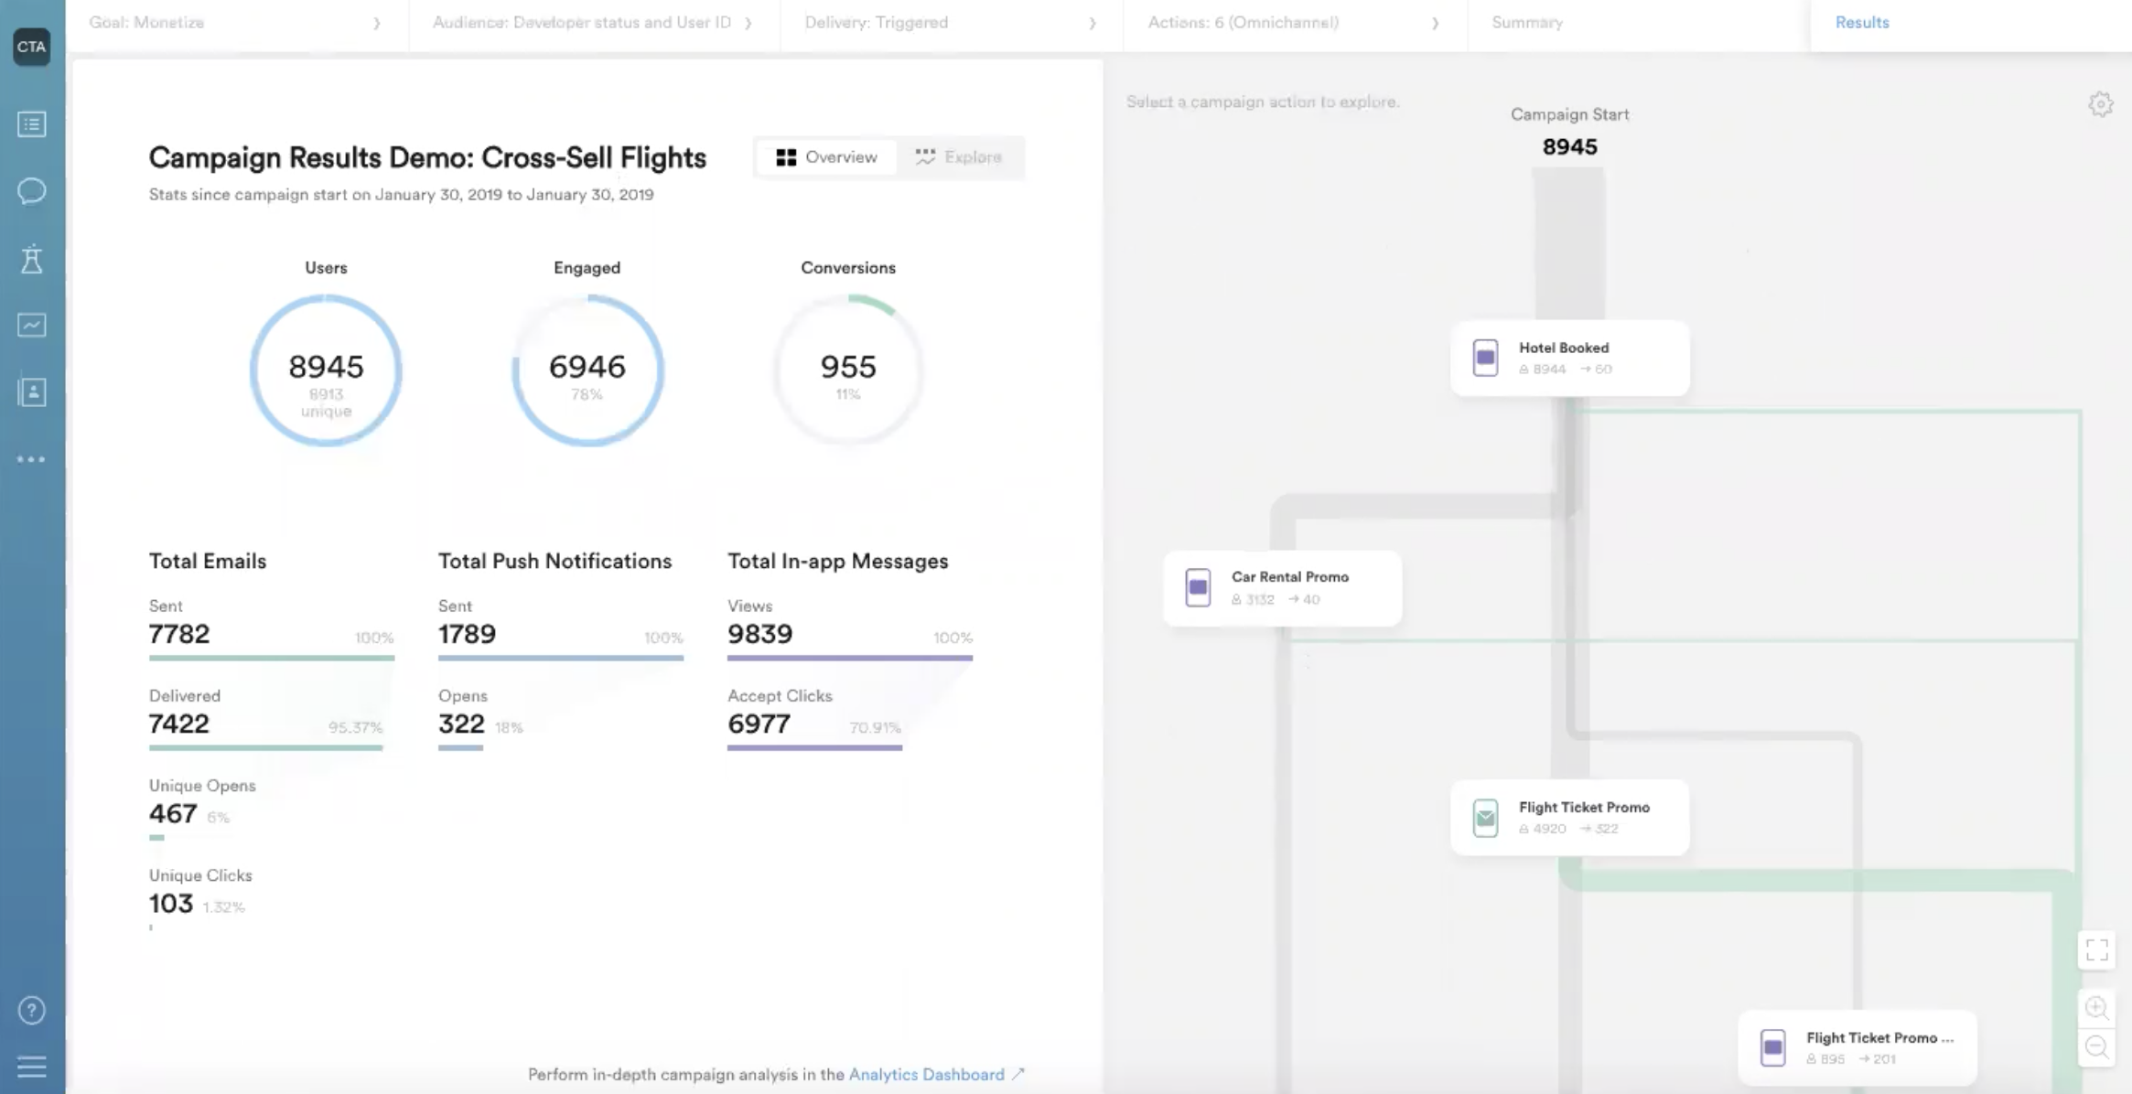Click the fullscreen expand flow icon
Viewport: 2132px width, 1094px height.
[x=2096, y=950]
